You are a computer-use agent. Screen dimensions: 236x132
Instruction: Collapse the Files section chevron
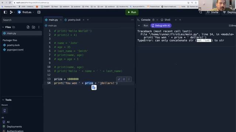coord(3,27)
